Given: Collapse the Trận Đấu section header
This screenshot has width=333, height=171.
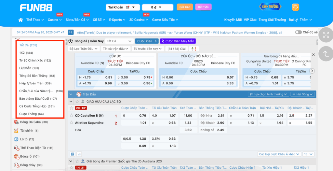Looking at the screenshot, I should coord(71,94).
